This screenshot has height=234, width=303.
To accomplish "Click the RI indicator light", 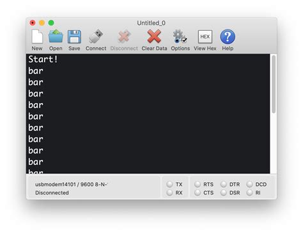I will pos(249,192).
